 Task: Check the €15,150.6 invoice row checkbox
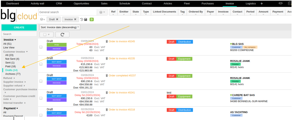pos(41,64)
